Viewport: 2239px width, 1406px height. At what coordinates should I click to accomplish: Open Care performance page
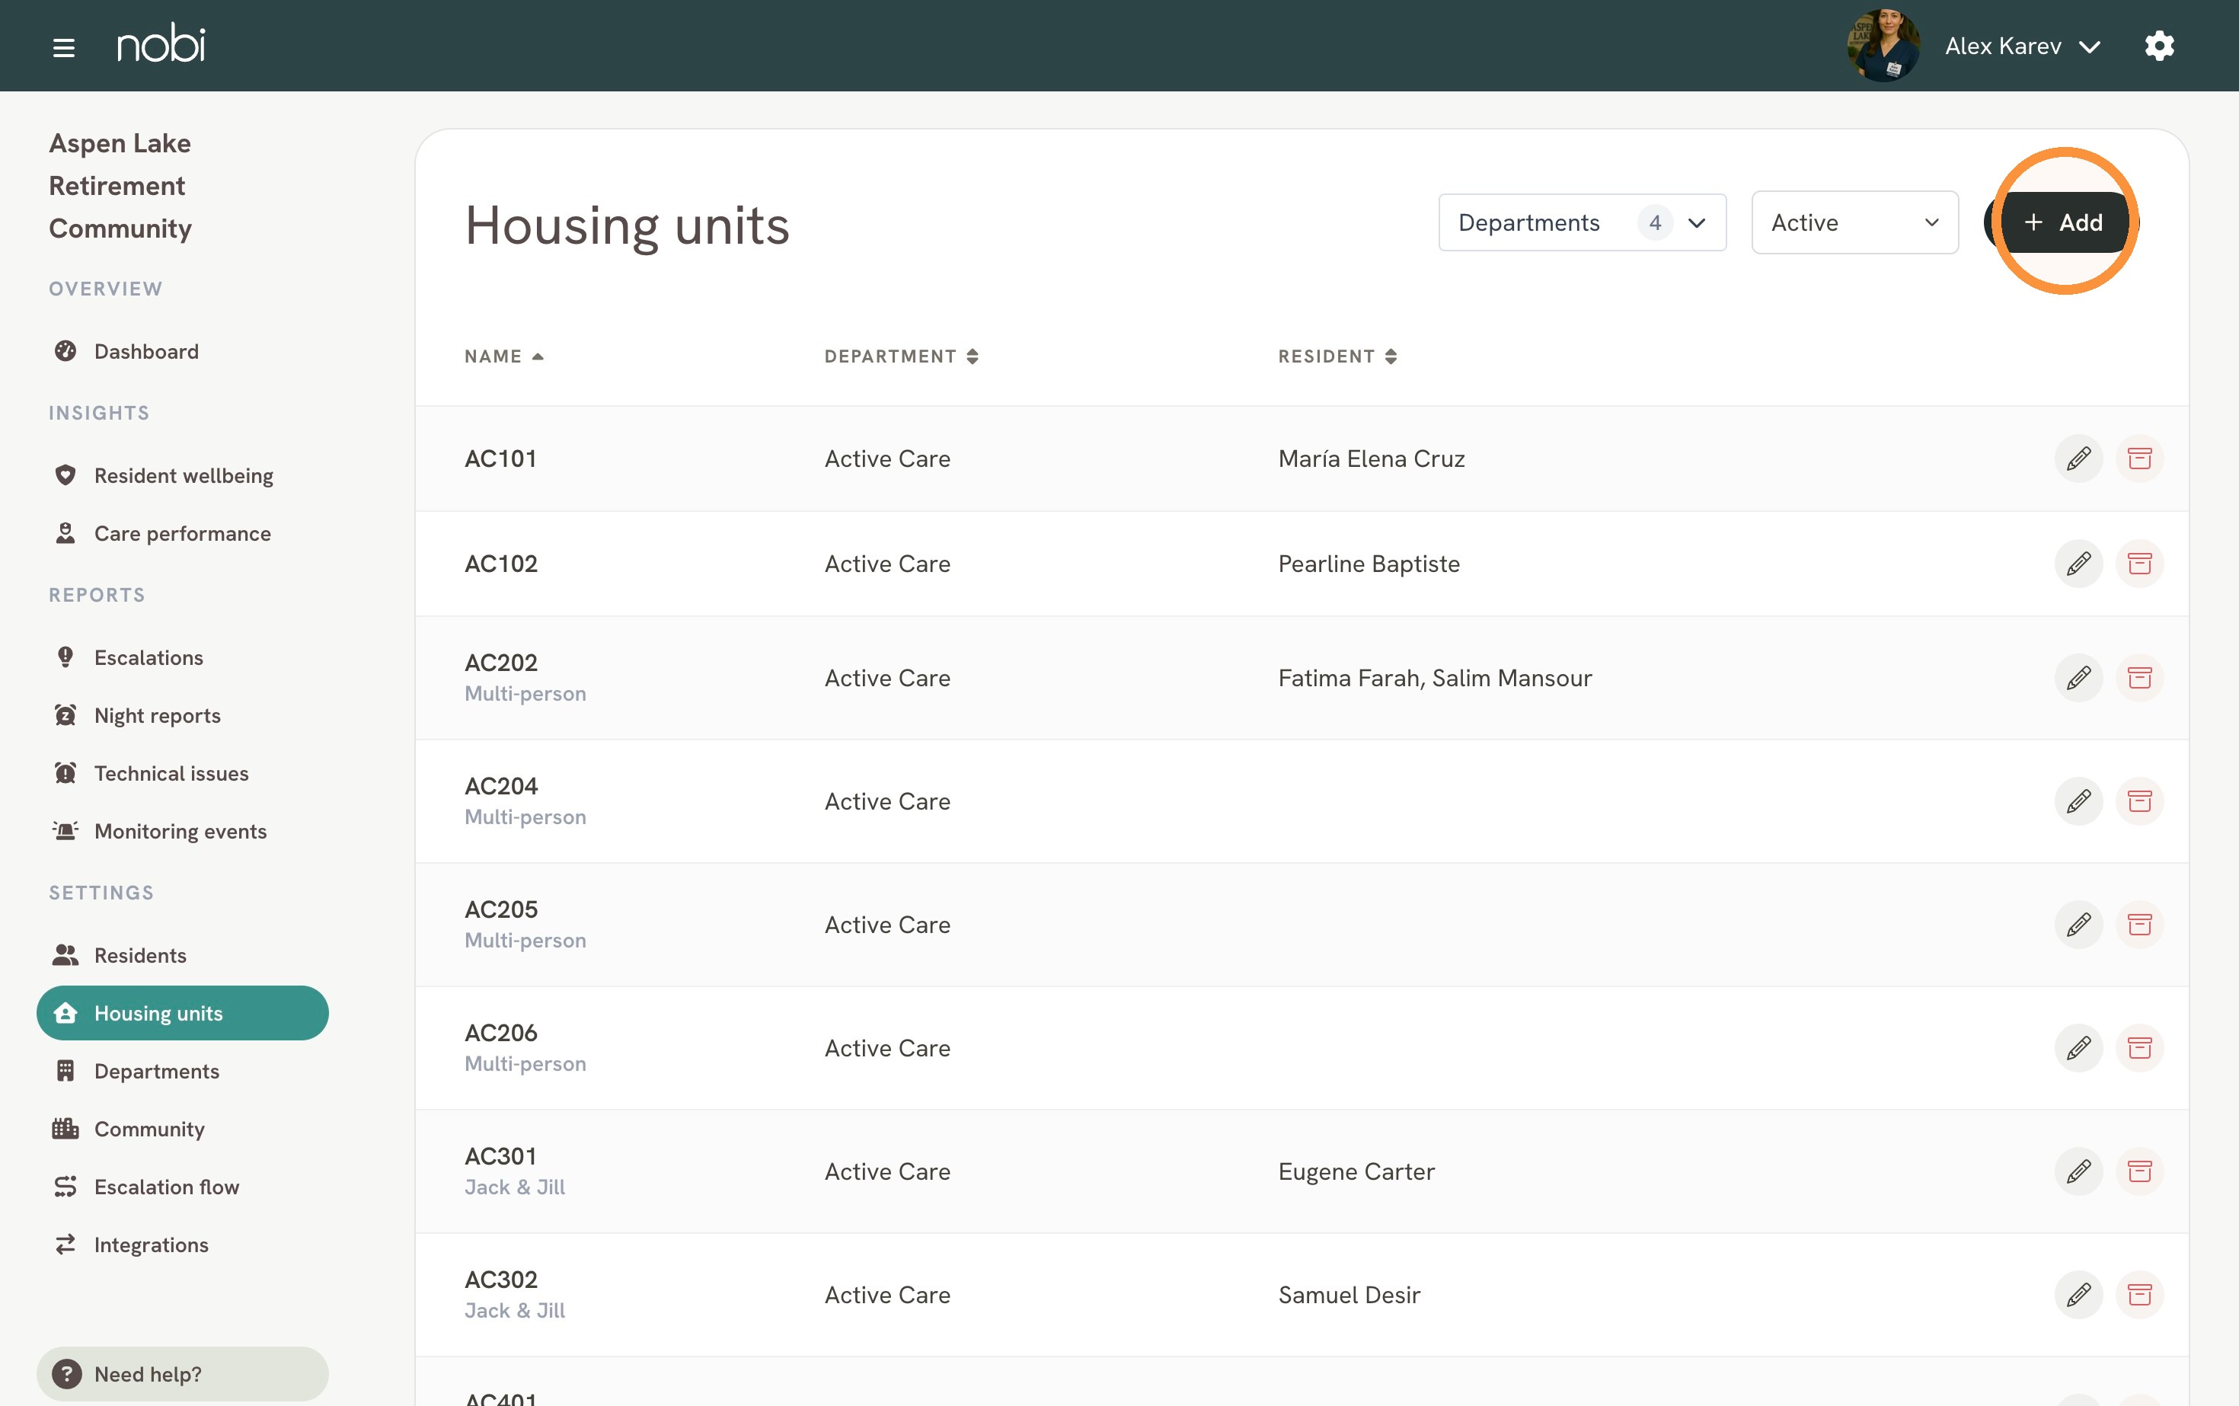[182, 533]
